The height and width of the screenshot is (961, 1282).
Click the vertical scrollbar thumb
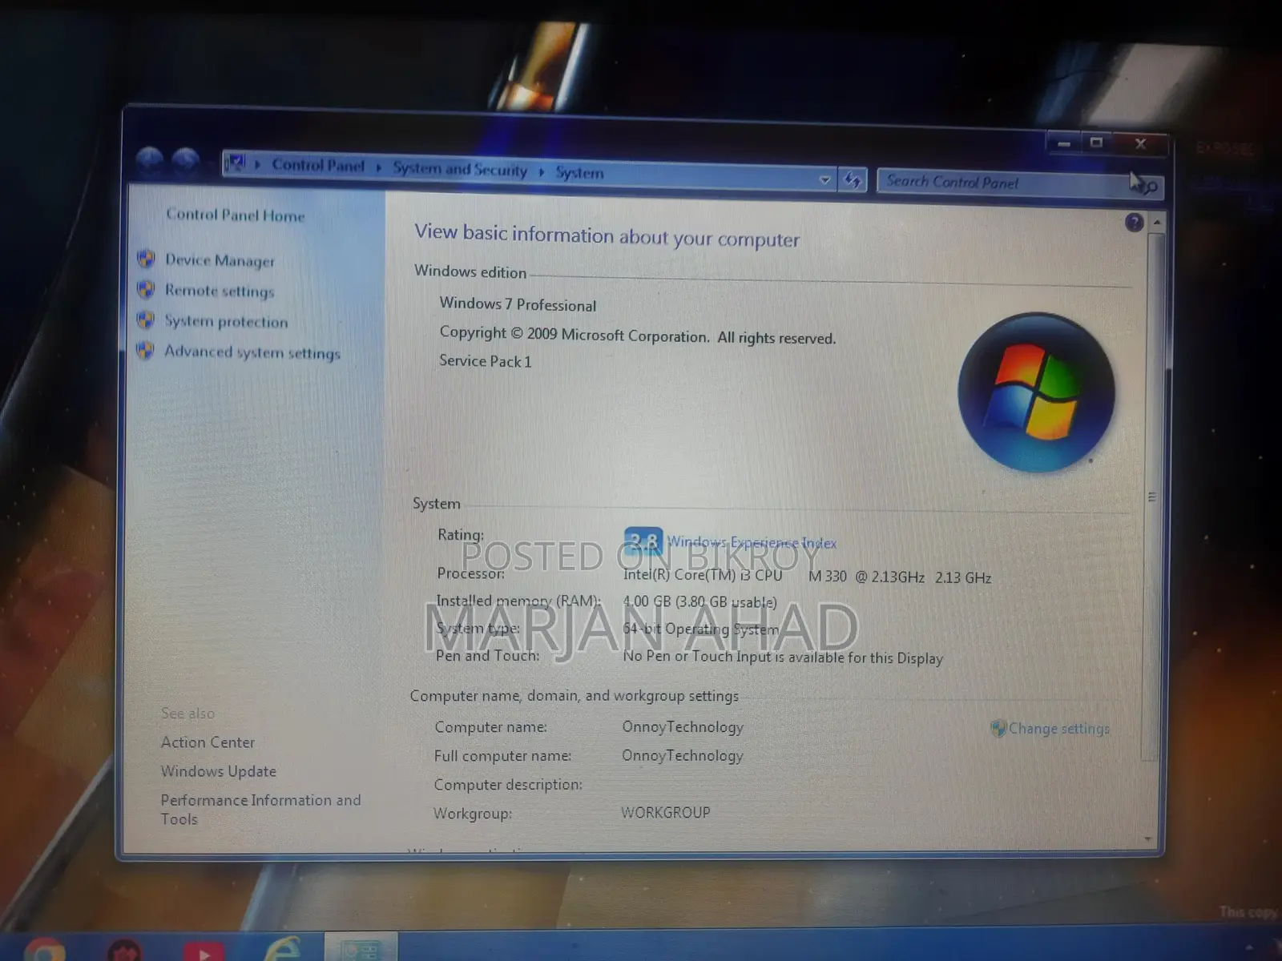(x=1152, y=497)
